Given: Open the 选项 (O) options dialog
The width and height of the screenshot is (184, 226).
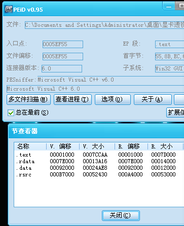Looking at the screenshot, I should coord(113,99).
